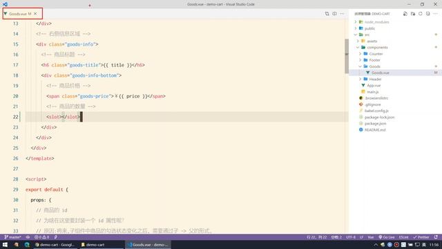Expand the Header folder
The image size is (442, 249).
[x=375, y=80]
